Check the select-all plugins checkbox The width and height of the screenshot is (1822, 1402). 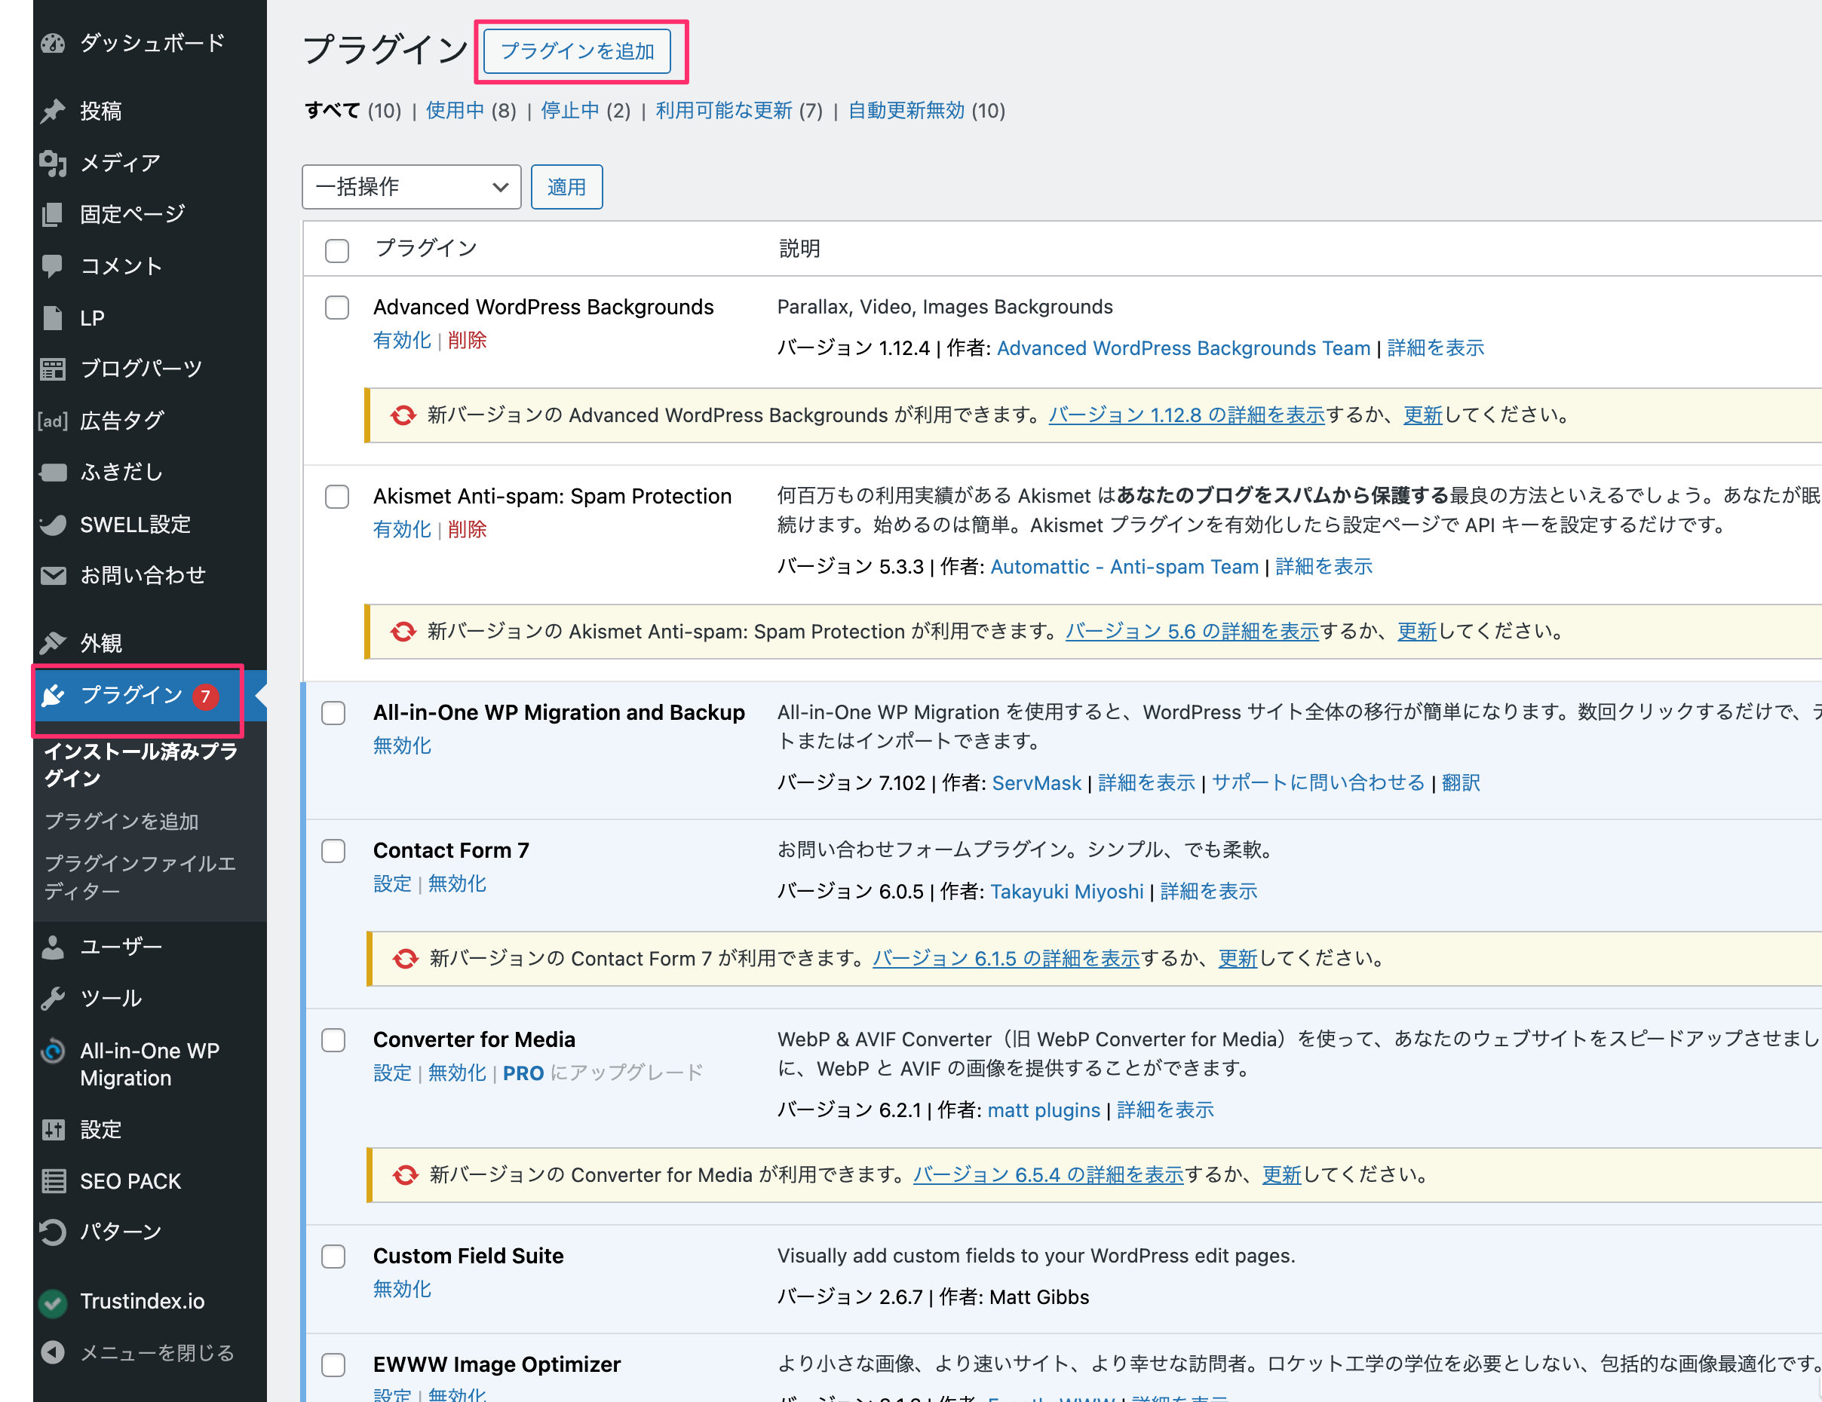(x=336, y=249)
